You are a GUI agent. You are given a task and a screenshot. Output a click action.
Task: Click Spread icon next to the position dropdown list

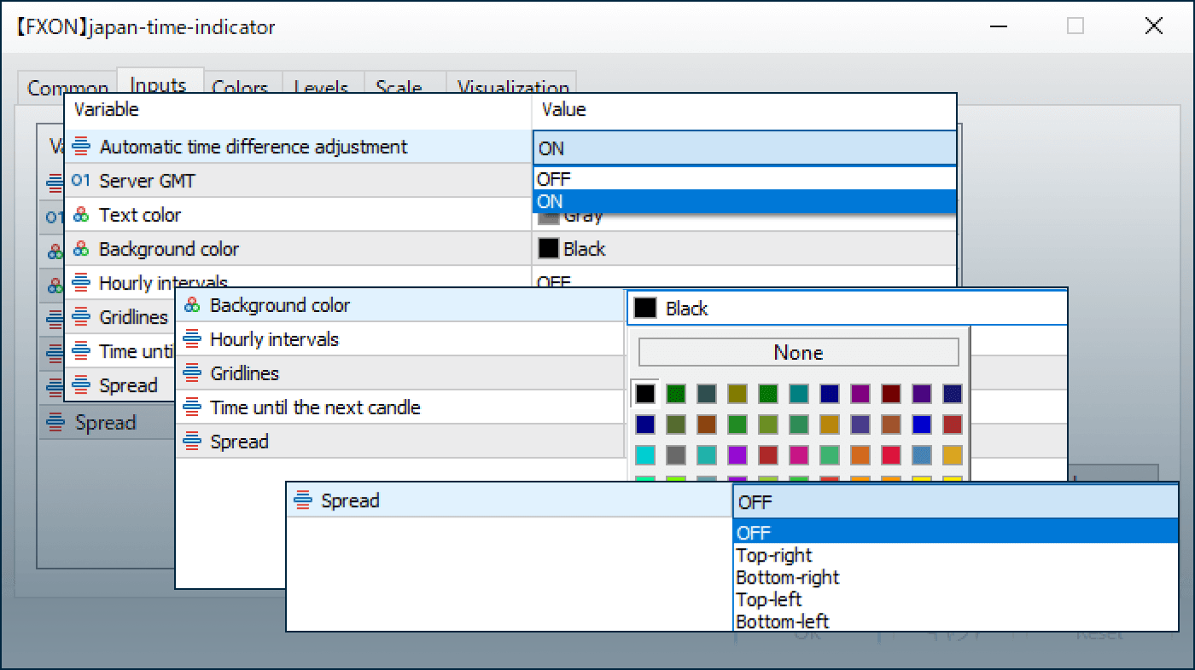point(303,500)
